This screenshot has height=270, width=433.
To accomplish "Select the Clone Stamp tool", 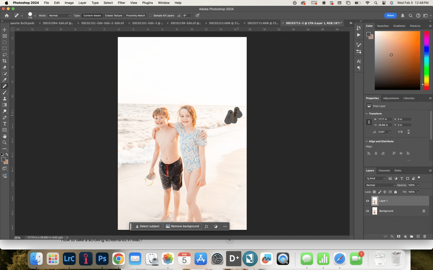I will [x=5, y=99].
